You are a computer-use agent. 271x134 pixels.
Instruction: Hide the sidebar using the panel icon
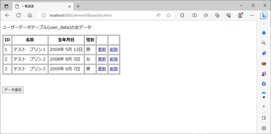[264, 118]
